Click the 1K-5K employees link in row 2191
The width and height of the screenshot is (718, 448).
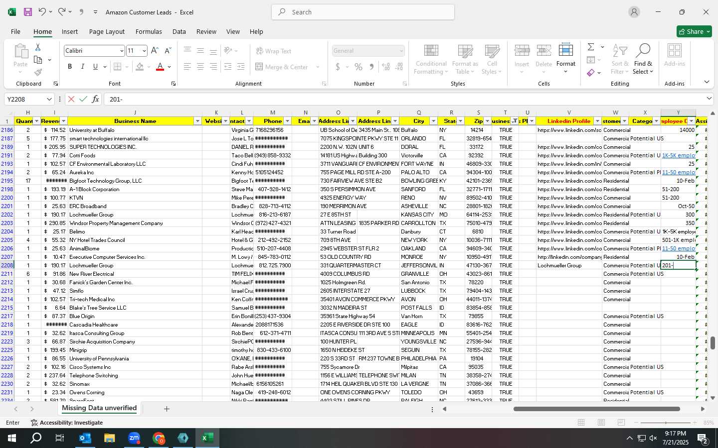679,155
